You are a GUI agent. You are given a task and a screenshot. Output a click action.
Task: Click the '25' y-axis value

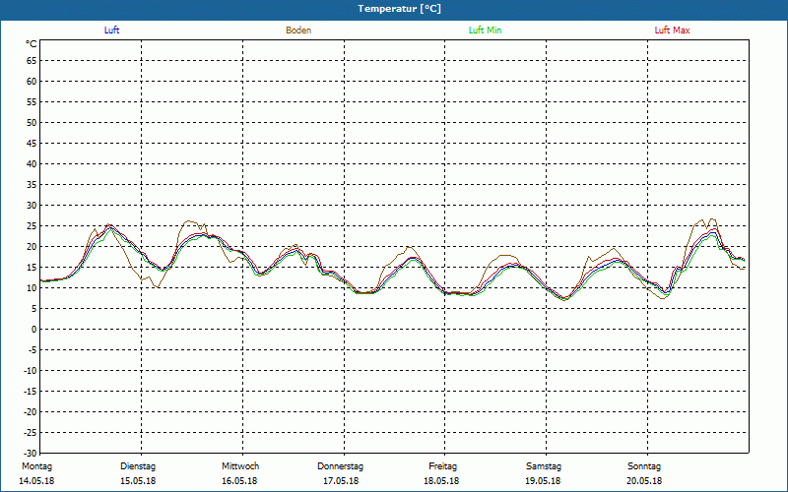coord(32,226)
